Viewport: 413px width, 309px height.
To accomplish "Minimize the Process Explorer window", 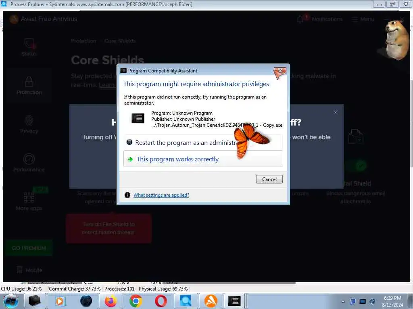I will 379,4.
